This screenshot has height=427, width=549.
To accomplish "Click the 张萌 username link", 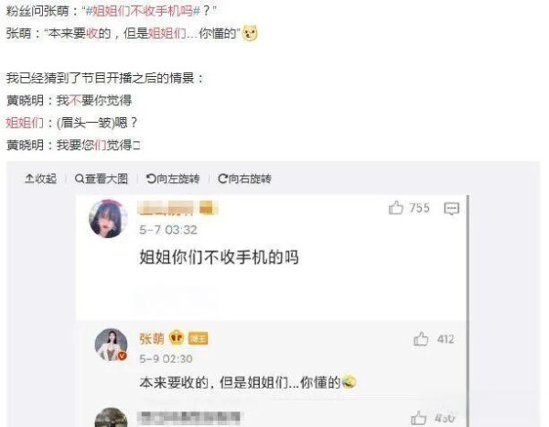I will pos(152,339).
